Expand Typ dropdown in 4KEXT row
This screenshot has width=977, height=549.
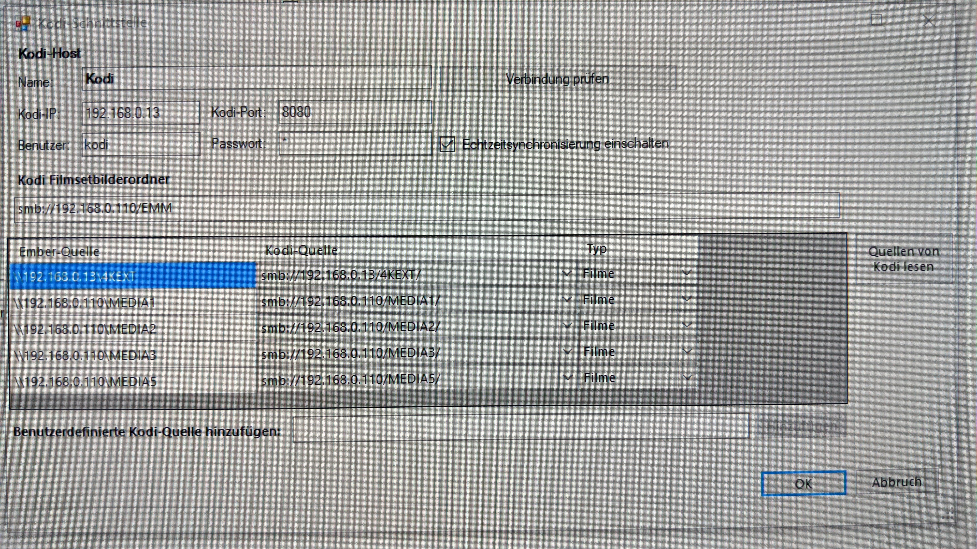pos(686,273)
